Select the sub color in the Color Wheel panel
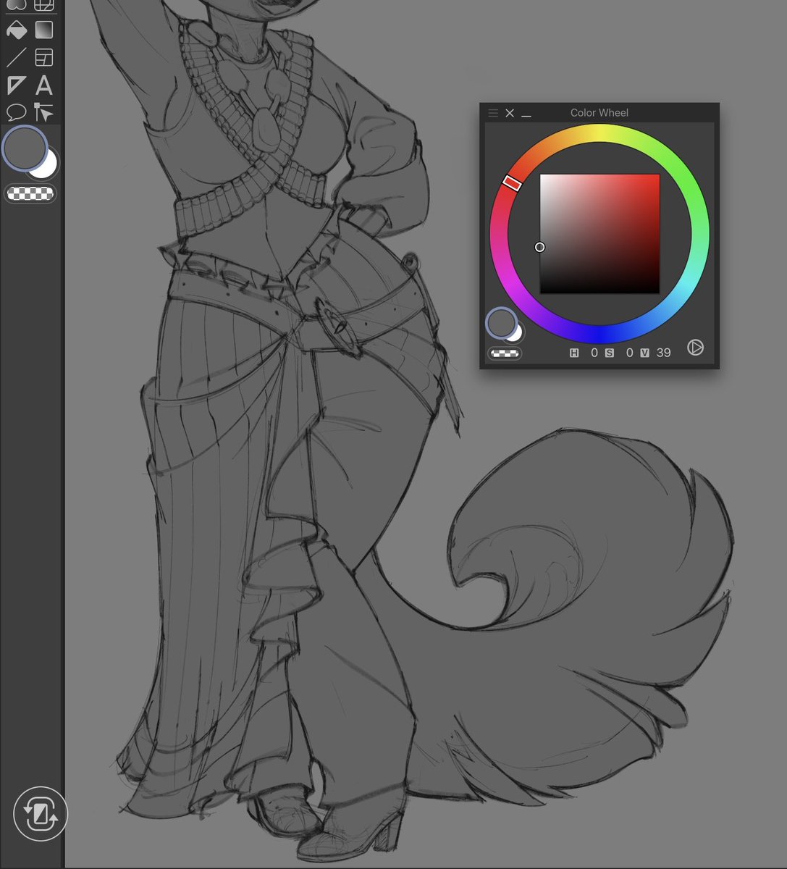The height and width of the screenshot is (869, 787). [x=516, y=334]
